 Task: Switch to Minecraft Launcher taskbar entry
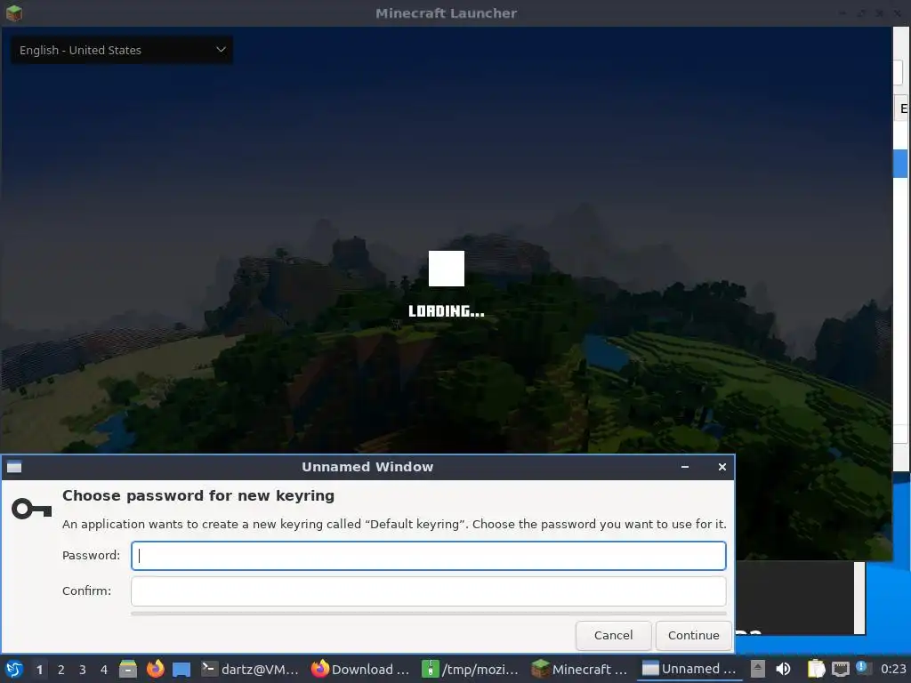click(x=580, y=669)
